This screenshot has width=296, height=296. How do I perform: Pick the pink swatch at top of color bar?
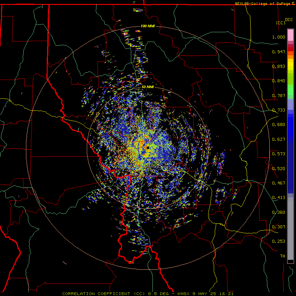[x=290, y=35]
